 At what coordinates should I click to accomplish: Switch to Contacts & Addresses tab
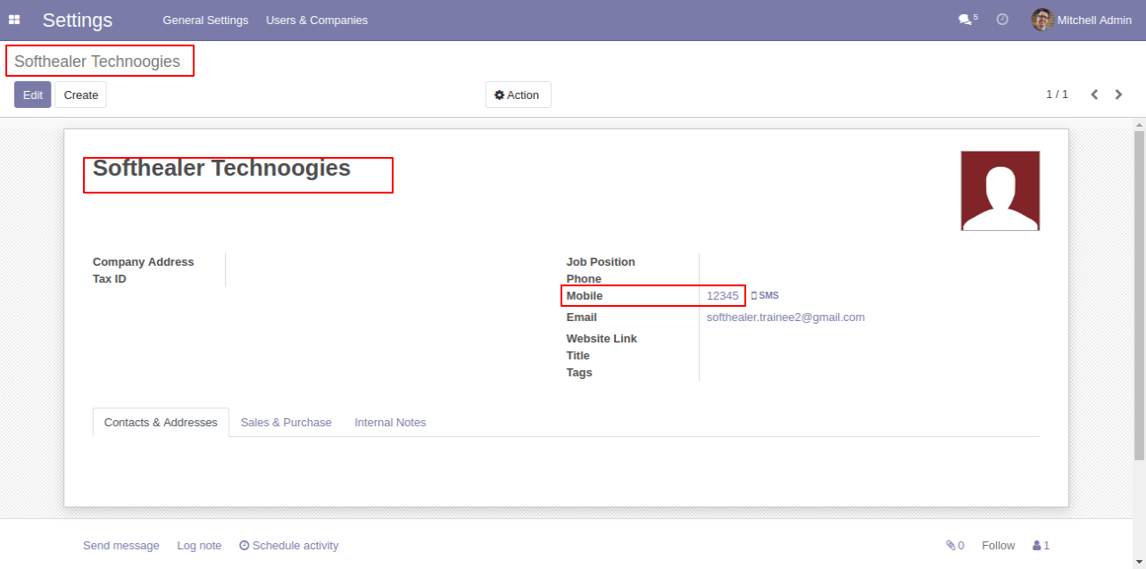(x=161, y=423)
